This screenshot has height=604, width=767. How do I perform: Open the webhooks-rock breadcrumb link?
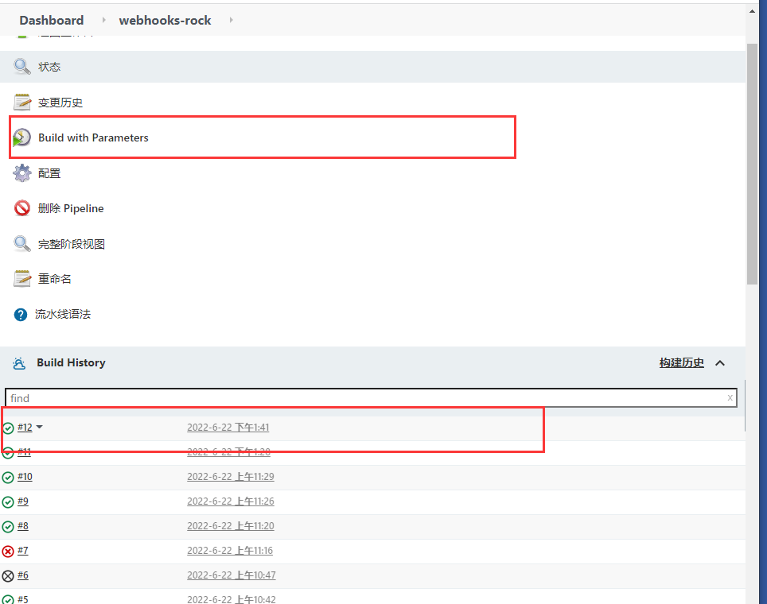pos(165,20)
